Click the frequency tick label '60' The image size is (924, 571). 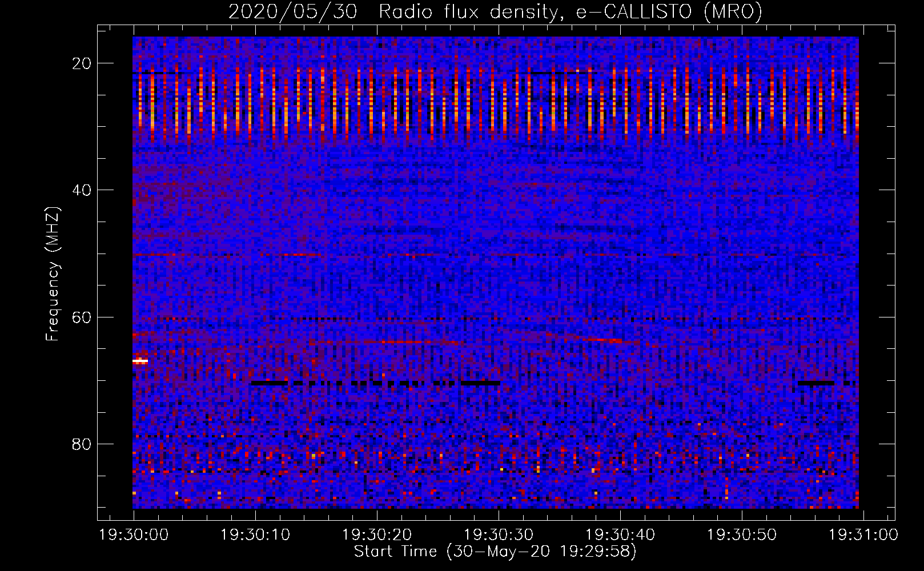(82, 317)
